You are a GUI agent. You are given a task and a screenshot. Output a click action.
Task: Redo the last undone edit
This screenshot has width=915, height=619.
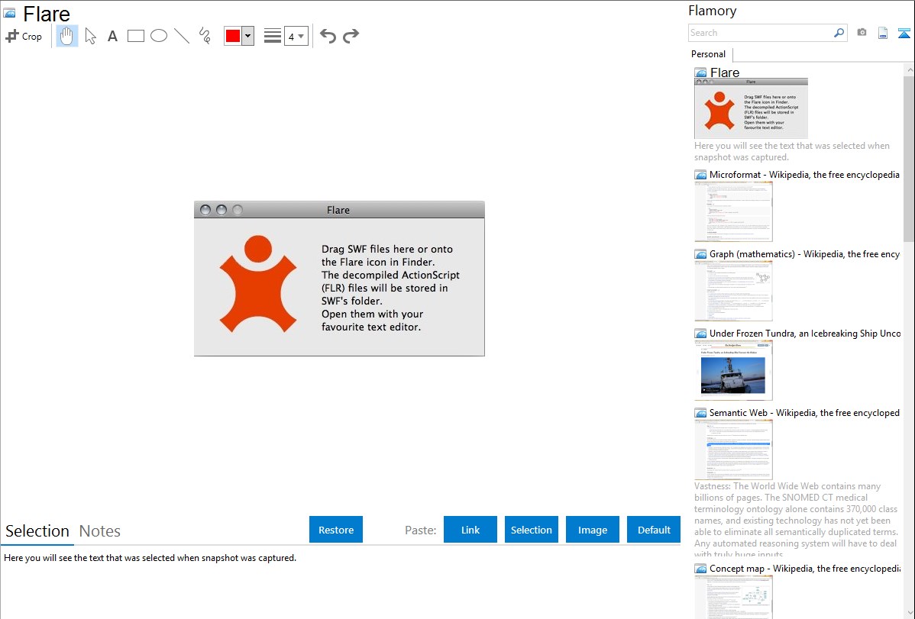351,36
